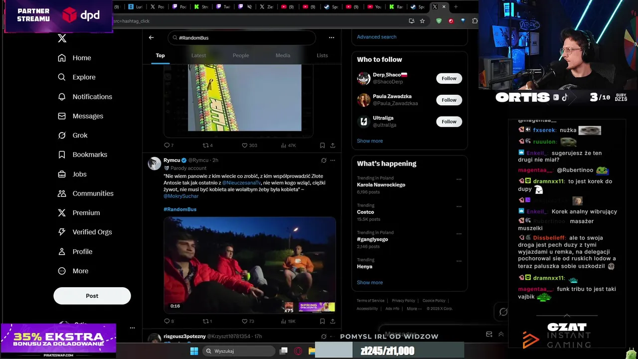Switch to the Latest tab
Image resolution: width=638 pixels, height=359 pixels.
[x=198, y=55]
